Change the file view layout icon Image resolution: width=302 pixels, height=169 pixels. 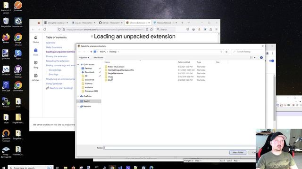[251, 57]
